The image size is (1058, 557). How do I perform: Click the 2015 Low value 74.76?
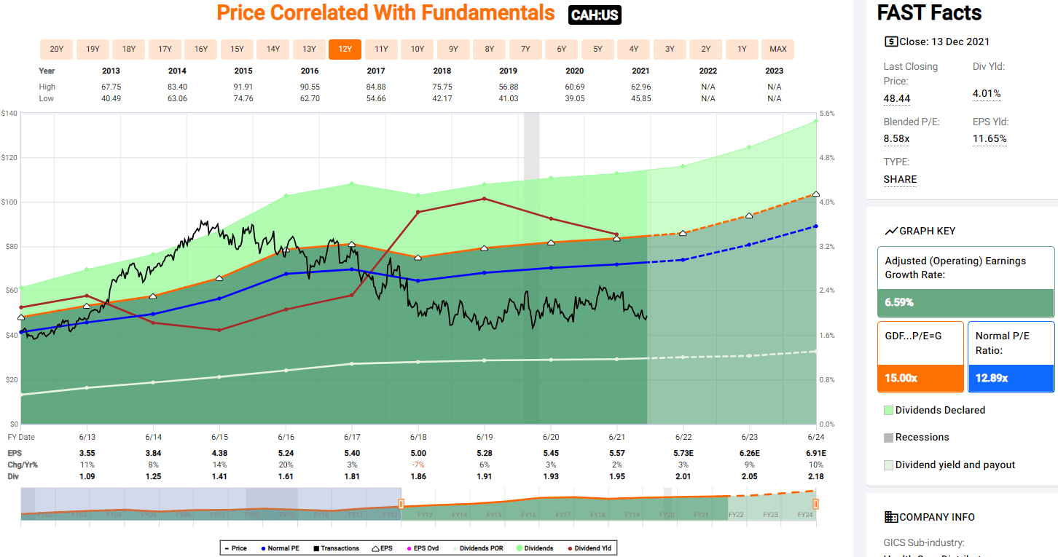pos(243,98)
